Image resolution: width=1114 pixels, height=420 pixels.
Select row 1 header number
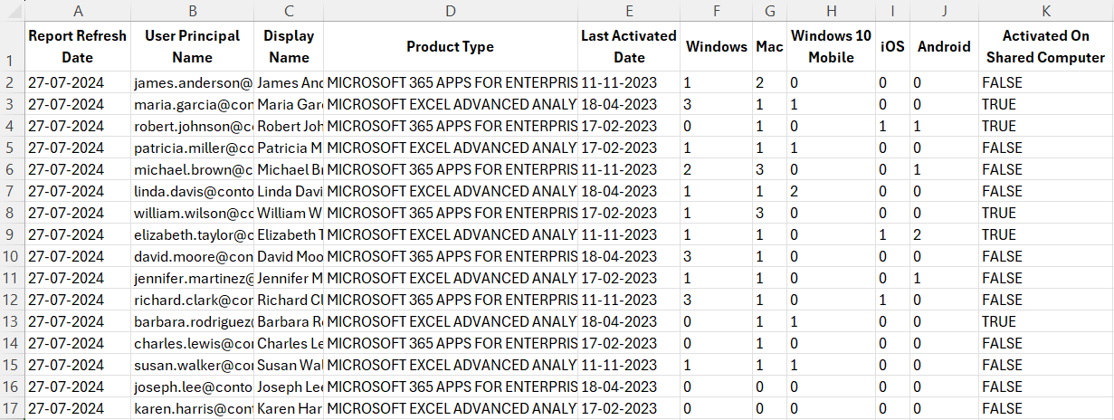[12, 46]
